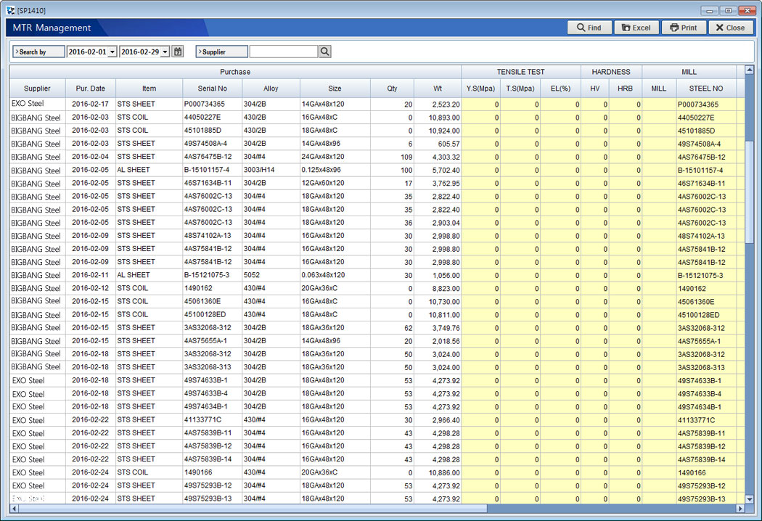Select serial number 45101885D cell

(213, 131)
